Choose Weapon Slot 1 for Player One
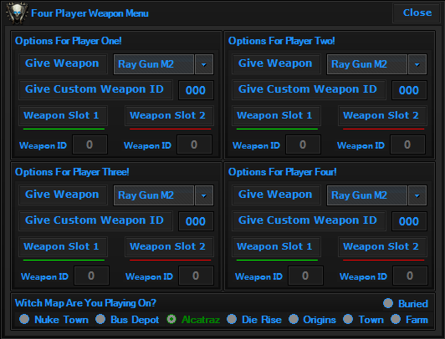 [63, 116]
